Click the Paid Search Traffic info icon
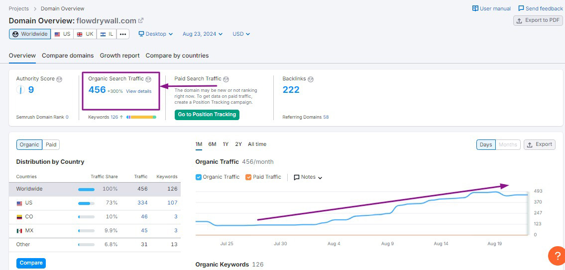 [x=226, y=79]
